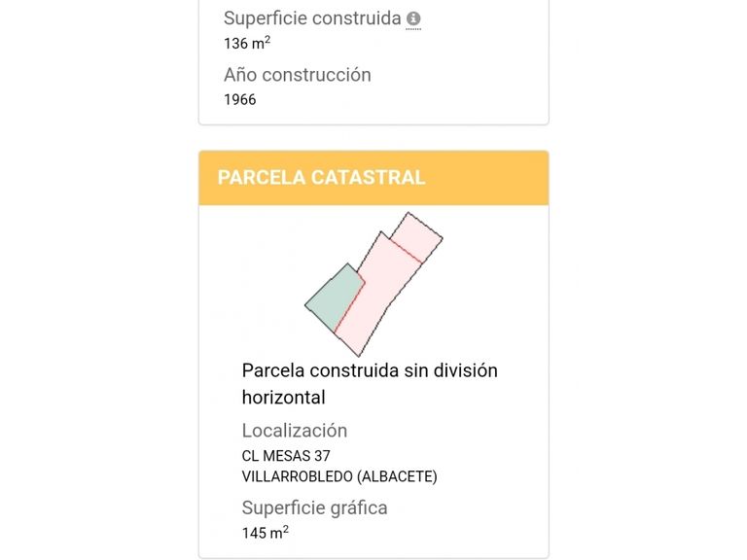The height and width of the screenshot is (560, 747).
Task: Click VILLARROBLEDO (ALBACETE) location text
Action: tap(339, 476)
